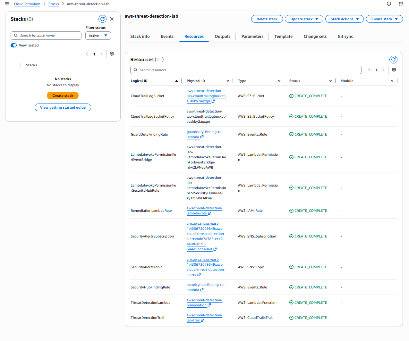
Task: Sort by Physical ID column arrow
Action: (228, 81)
